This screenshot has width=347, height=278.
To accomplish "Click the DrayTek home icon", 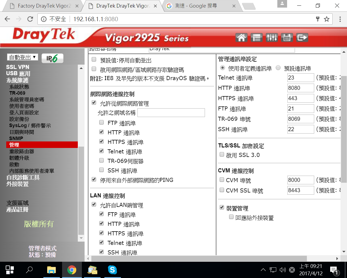I will coord(241,37).
